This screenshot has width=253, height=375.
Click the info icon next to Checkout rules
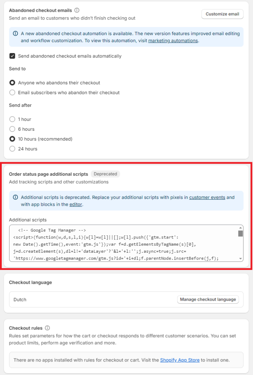point(47,328)
